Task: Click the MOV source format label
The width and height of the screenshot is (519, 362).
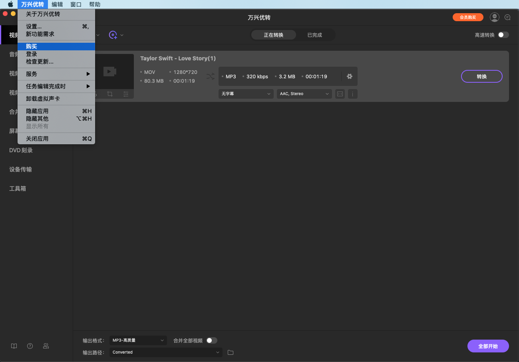Action: (150, 72)
